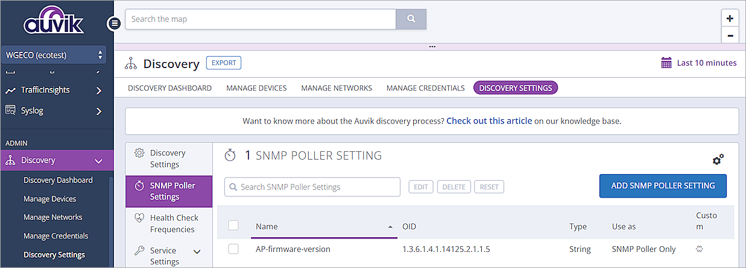The width and height of the screenshot is (746, 268).
Task: Expand the Syslog submenu arrow
Action: (x=99, y=111)
